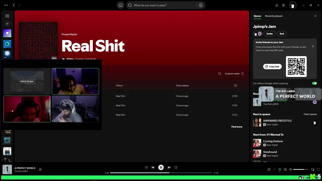Open now-playing album thumbnail in bottom bar
Viewport: 322px width, 181px height.
(7, 169)
